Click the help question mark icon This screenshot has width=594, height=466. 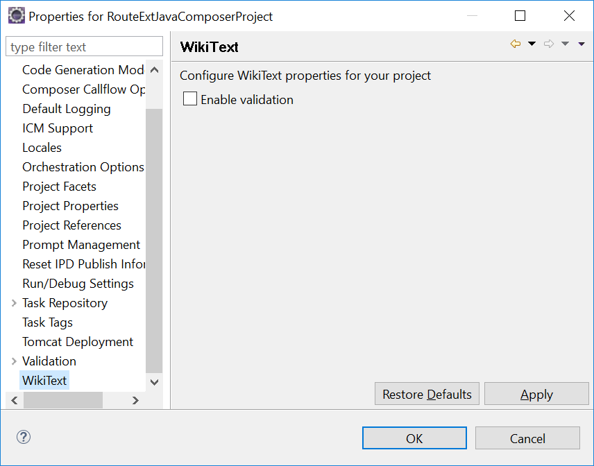pyautogui.click(x=24, y=437)
